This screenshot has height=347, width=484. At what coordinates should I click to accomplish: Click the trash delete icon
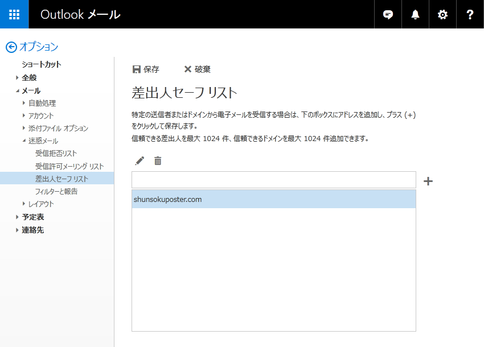tap(158, 161)
